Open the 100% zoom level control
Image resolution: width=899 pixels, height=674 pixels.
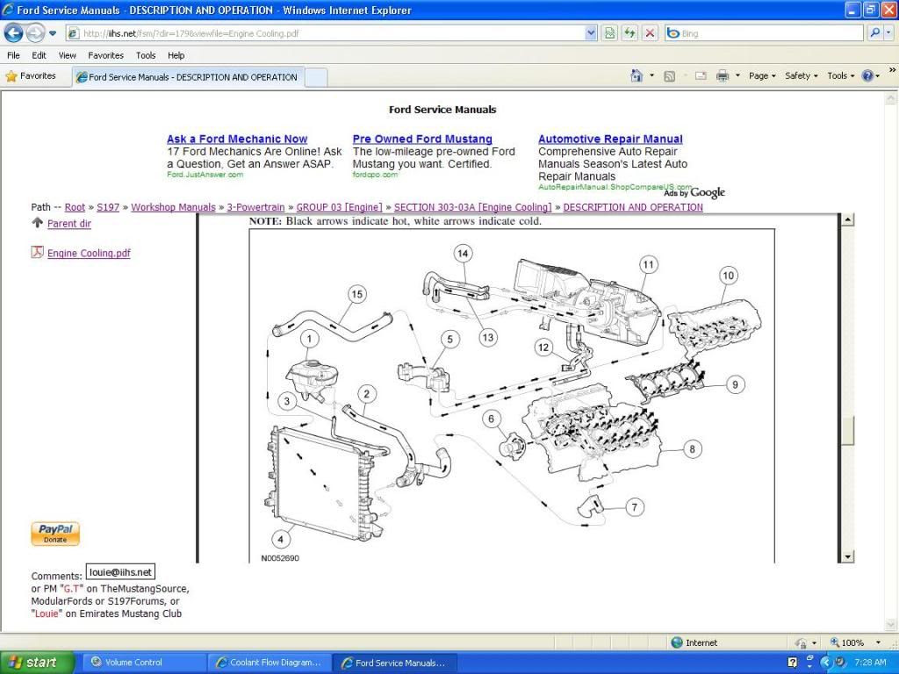tap(855, 642)
